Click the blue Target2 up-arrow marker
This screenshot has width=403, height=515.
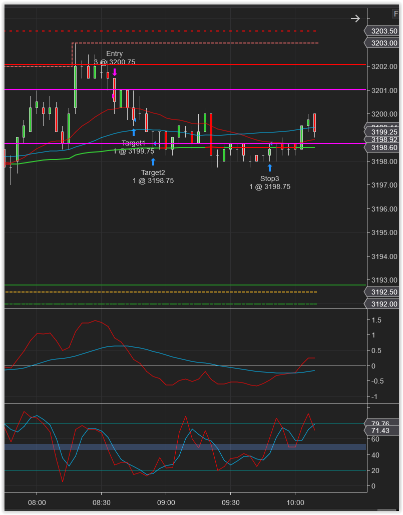[153, 161]
